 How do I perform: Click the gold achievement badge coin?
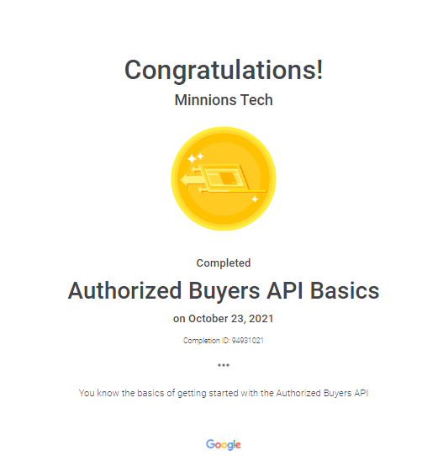224,179
